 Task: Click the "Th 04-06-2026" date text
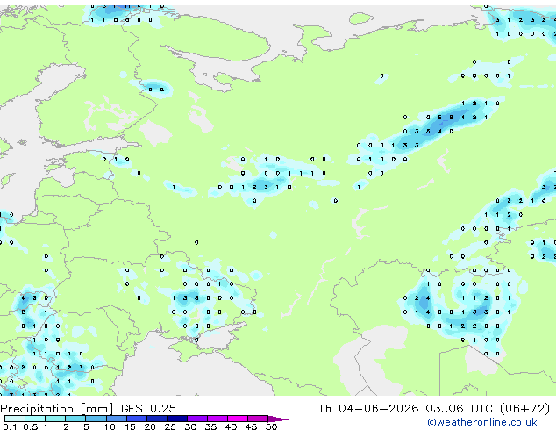(368, 409)
